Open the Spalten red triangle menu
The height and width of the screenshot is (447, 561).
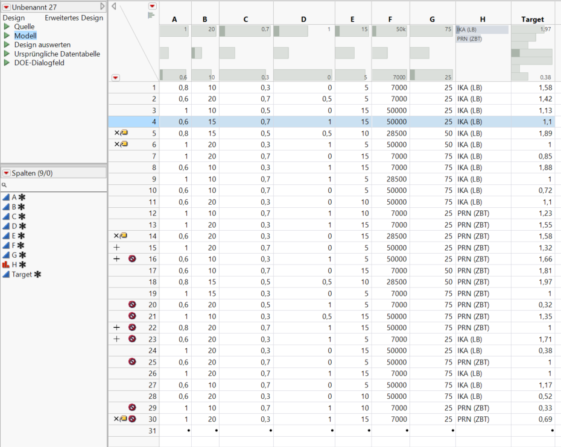(x=7, y=173)
